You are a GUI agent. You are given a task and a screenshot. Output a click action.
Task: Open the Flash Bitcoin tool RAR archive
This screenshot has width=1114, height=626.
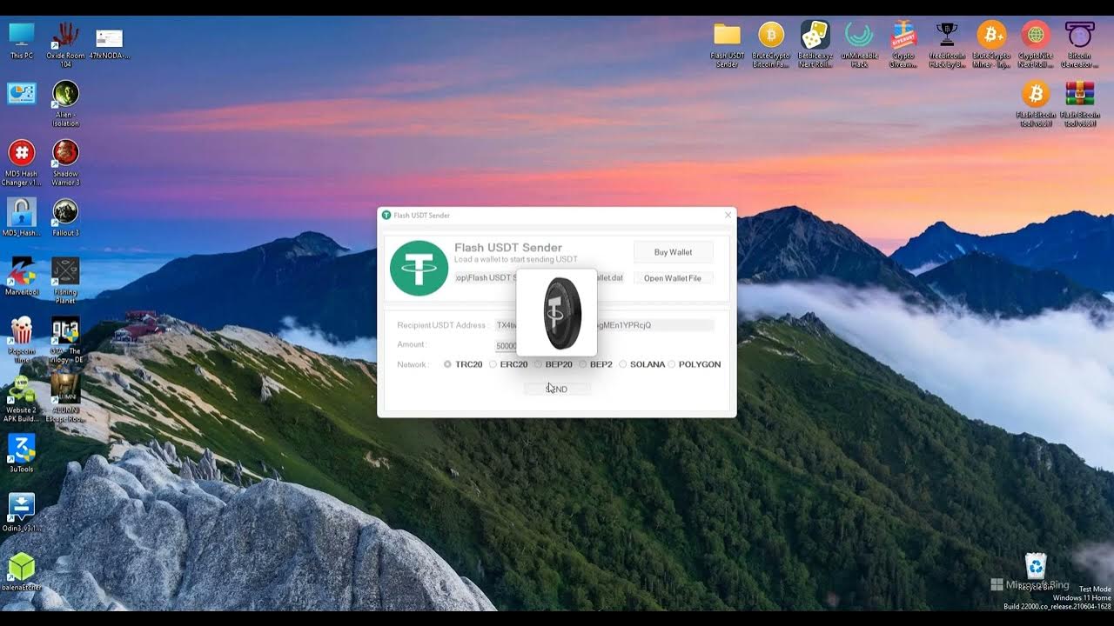tap(1079, 104)
